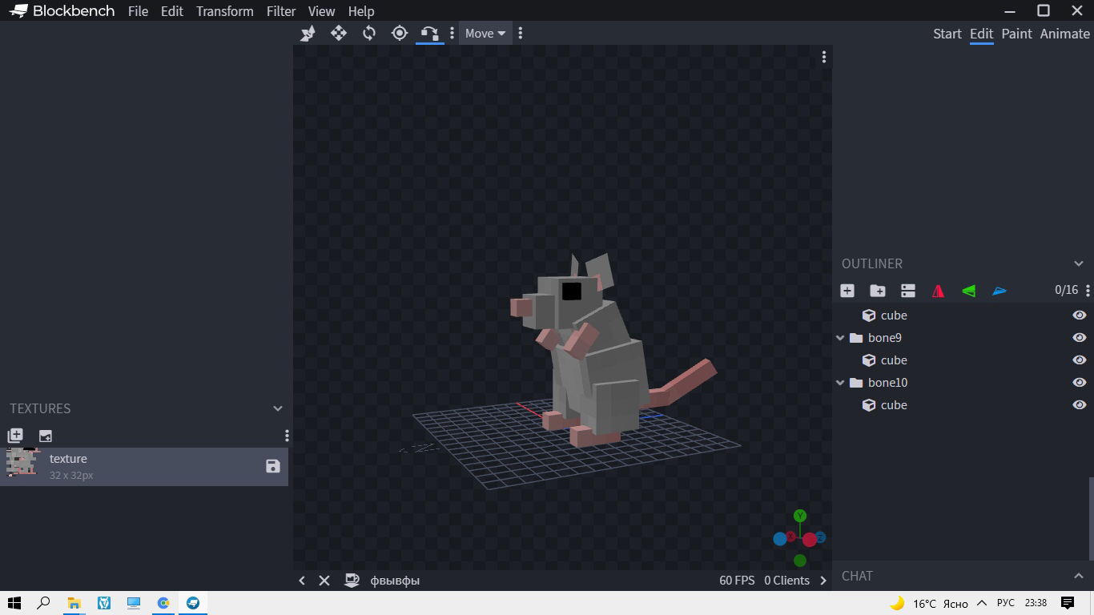Click the Add Cube icon in the Outliner
This screenshot has height=615, width=1094.
(x=847, y=291)
